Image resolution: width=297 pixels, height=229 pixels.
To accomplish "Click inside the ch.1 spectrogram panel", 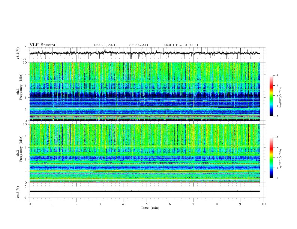I will pos(144,91).
